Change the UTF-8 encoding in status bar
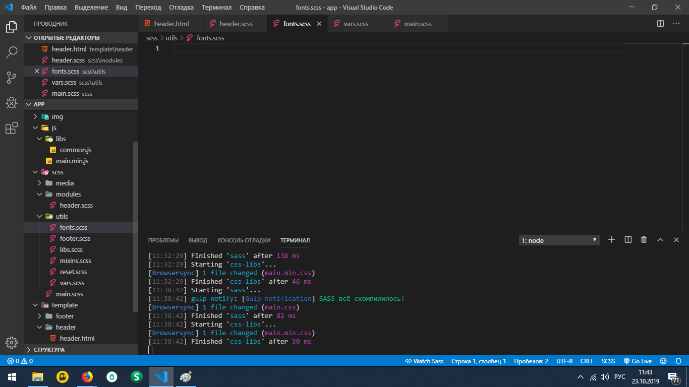This screenshot has height=387, width=689. tap(564, 361)
